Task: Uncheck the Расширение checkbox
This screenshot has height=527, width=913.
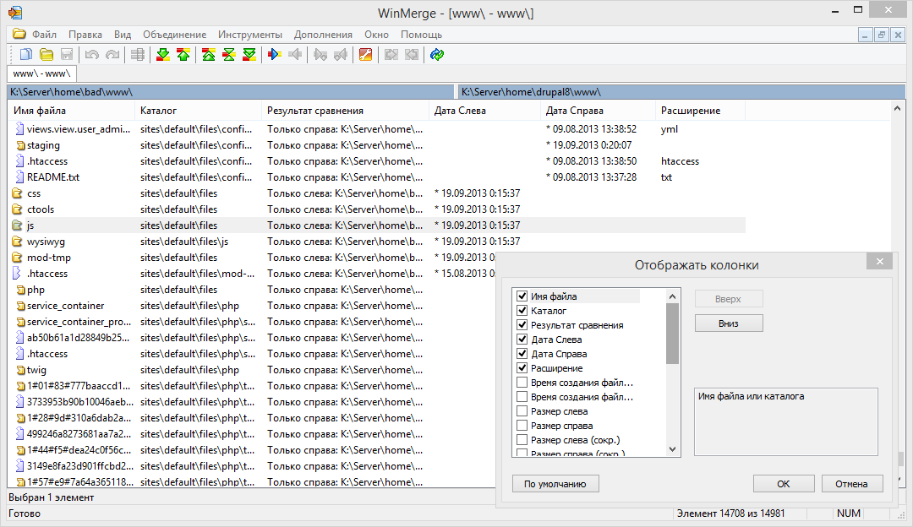Action: (522, 368)
